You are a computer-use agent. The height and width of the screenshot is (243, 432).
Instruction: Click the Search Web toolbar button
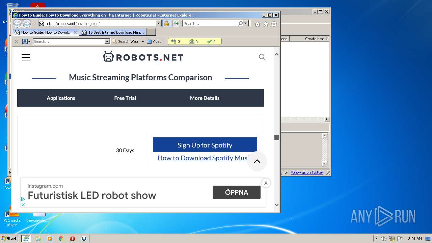(125, 42)
